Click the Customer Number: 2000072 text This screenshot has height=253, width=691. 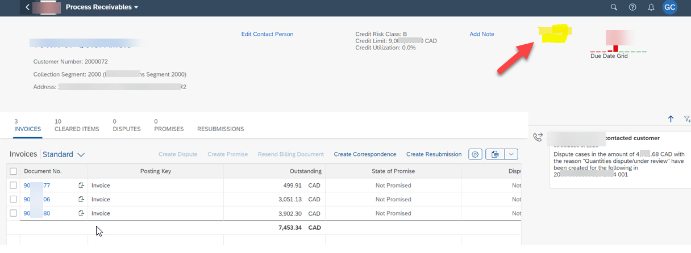point(70,61)
